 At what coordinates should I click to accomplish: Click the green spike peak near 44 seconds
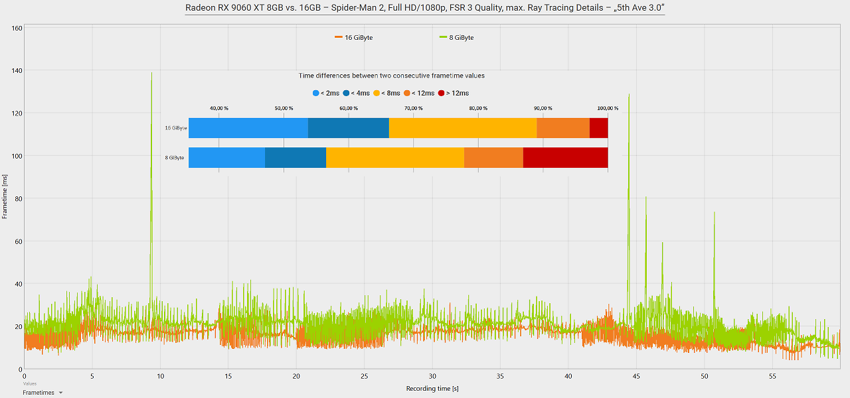[x=628, y=96]
